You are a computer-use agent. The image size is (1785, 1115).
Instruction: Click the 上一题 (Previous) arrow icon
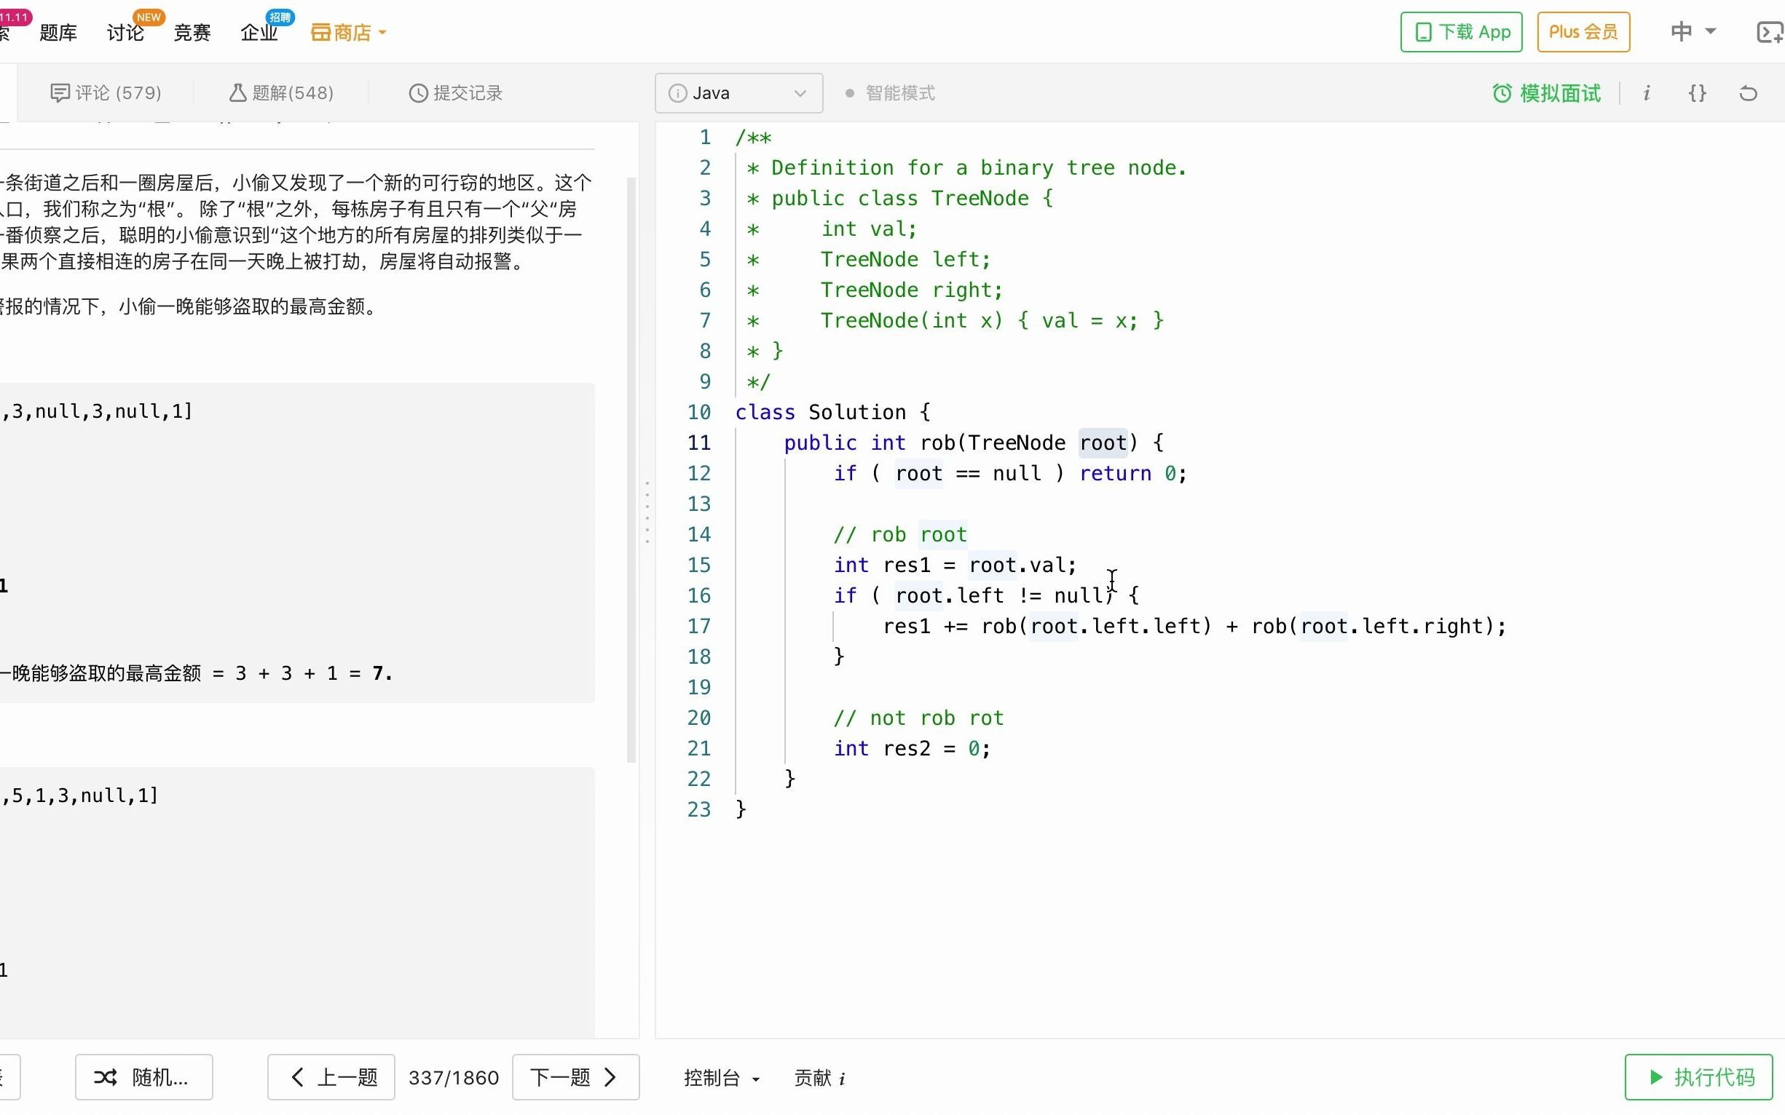tap(298, 1078)
